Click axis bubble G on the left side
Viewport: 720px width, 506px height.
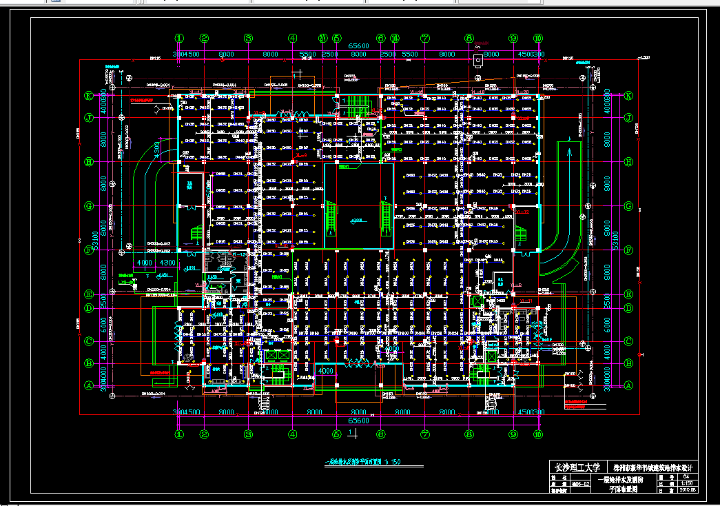pos(89,206)
